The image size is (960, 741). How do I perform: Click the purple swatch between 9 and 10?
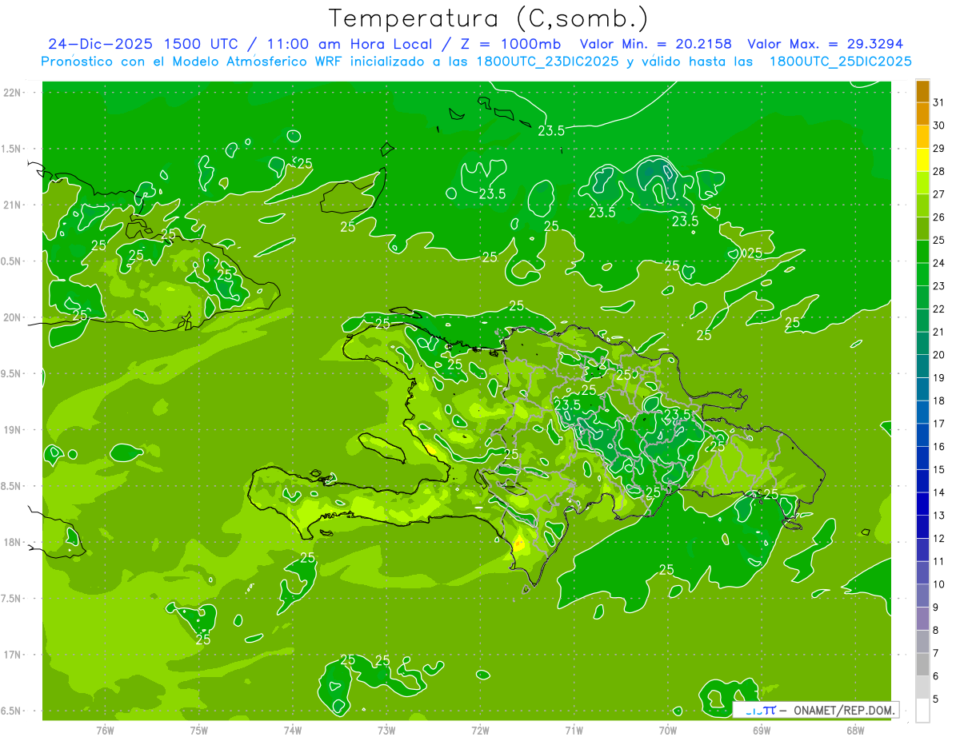pyautogui.click(x=922, y=596)
